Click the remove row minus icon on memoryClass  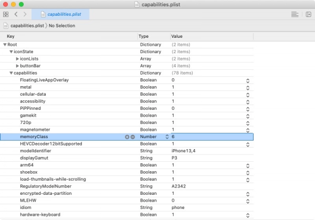pos(132,137)
